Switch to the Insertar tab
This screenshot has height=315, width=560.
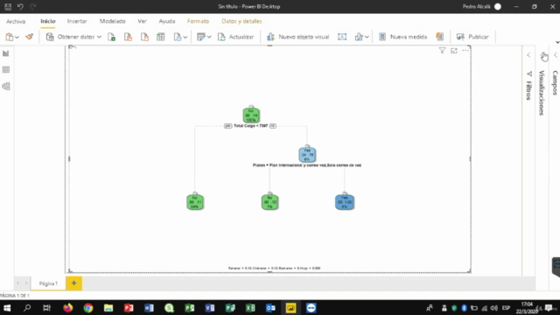[77, 21]
